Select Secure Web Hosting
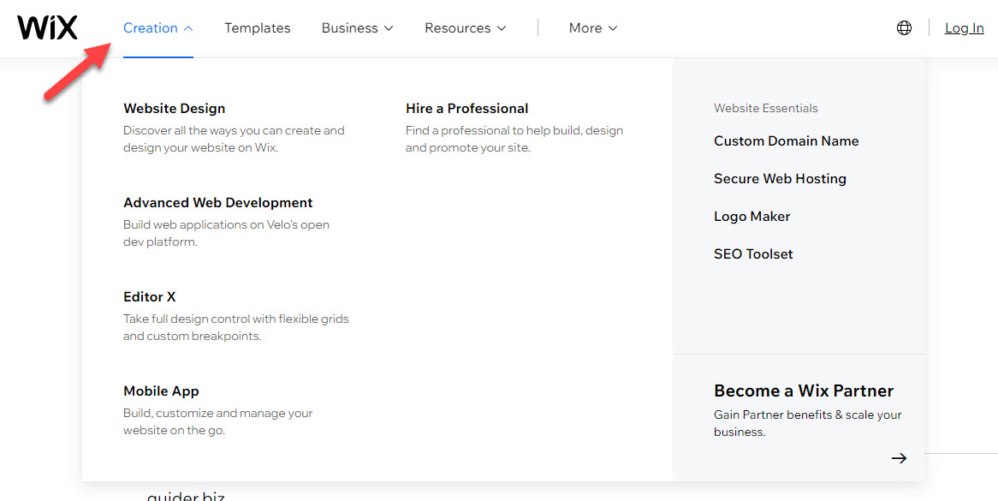 780,179
